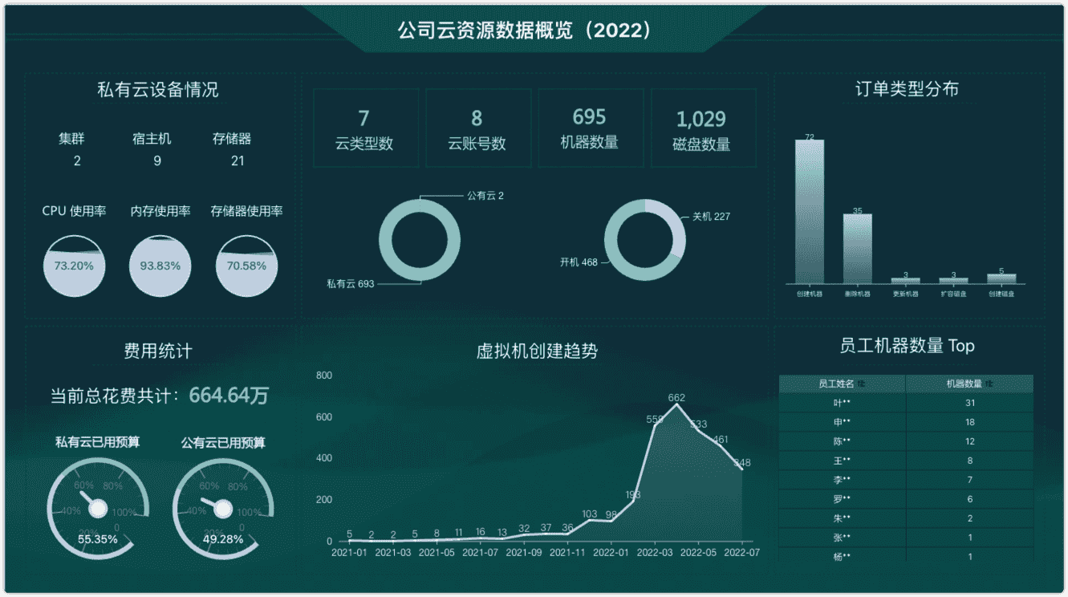This screenshot has height=597, width=1068.
Task: Select the 云类型数 7 metric card
Action: point(364,128)
